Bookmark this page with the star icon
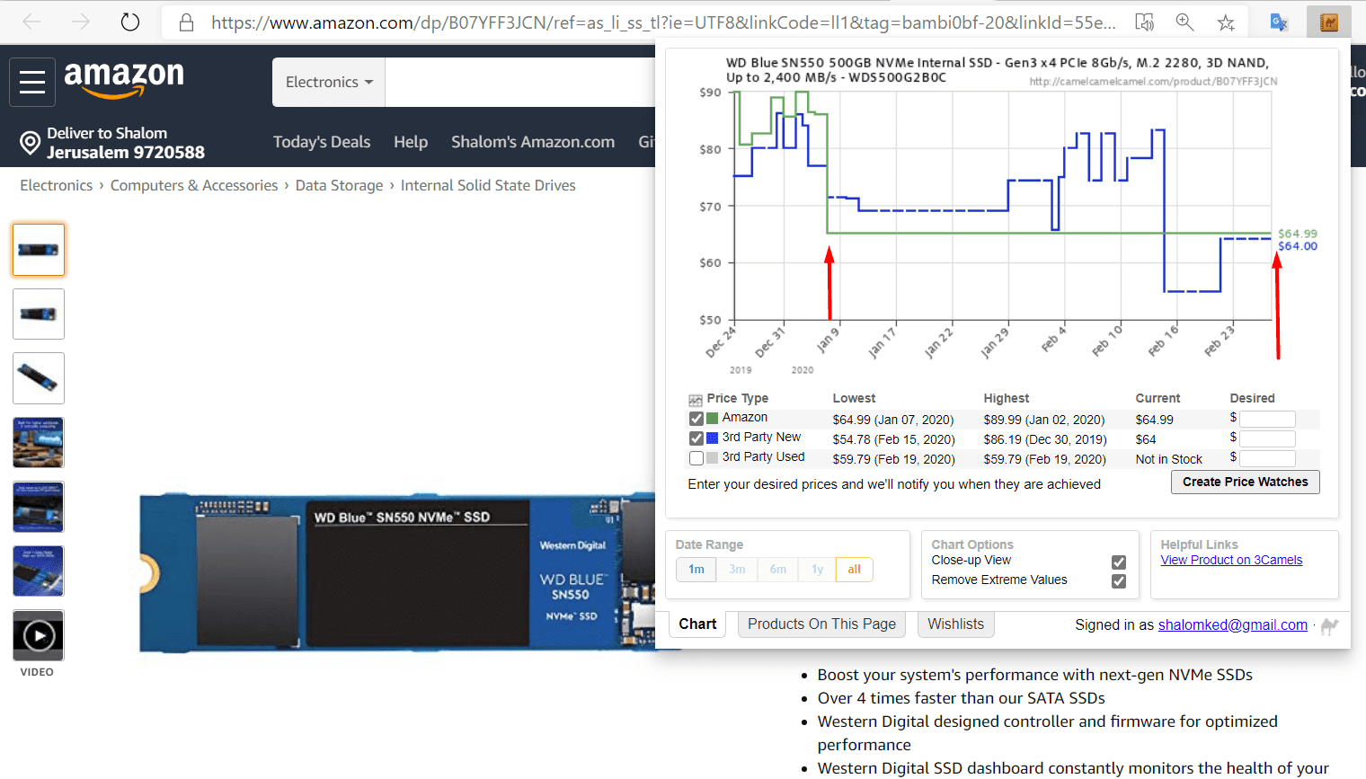 click(x=1226, y=22)
